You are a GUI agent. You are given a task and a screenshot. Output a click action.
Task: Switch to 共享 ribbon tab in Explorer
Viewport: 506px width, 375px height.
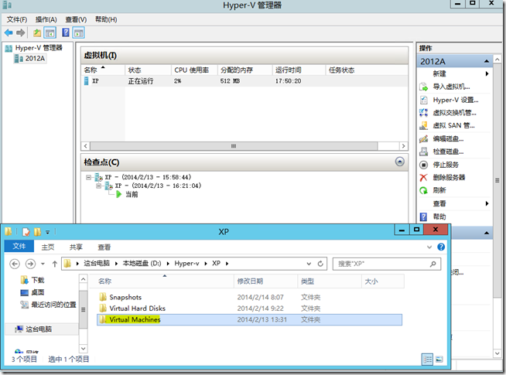(76, 247)
